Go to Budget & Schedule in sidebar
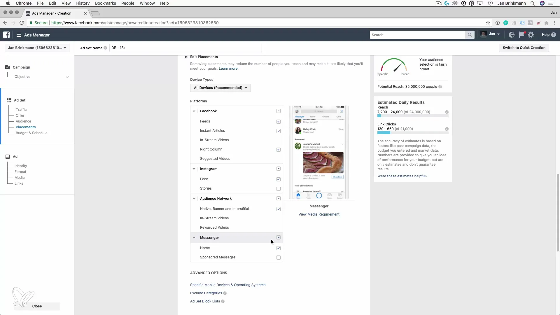 click(x=32, y=133)
